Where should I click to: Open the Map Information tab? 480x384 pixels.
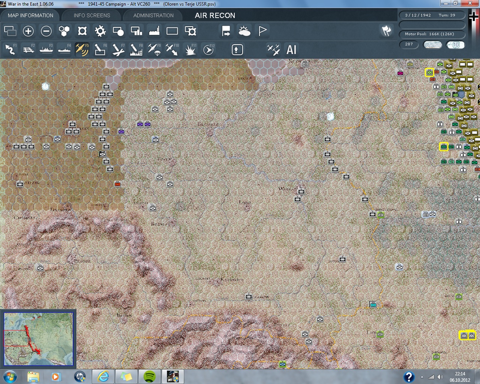point(30,15)
